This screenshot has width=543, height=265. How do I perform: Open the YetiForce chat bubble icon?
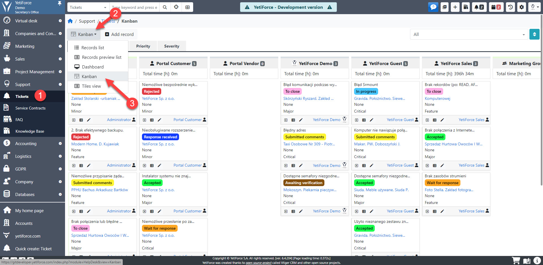(433, 7)
